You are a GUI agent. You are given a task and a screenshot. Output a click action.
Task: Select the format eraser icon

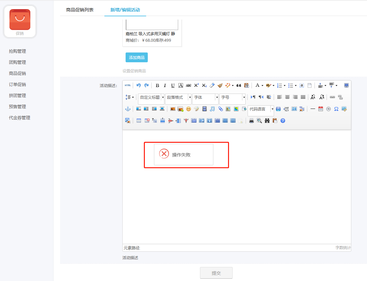tap(212, 85)
